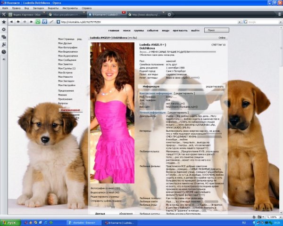Click Редактировать страницу under photo
The image size is (283, 226).
click(x=105, y=197)
